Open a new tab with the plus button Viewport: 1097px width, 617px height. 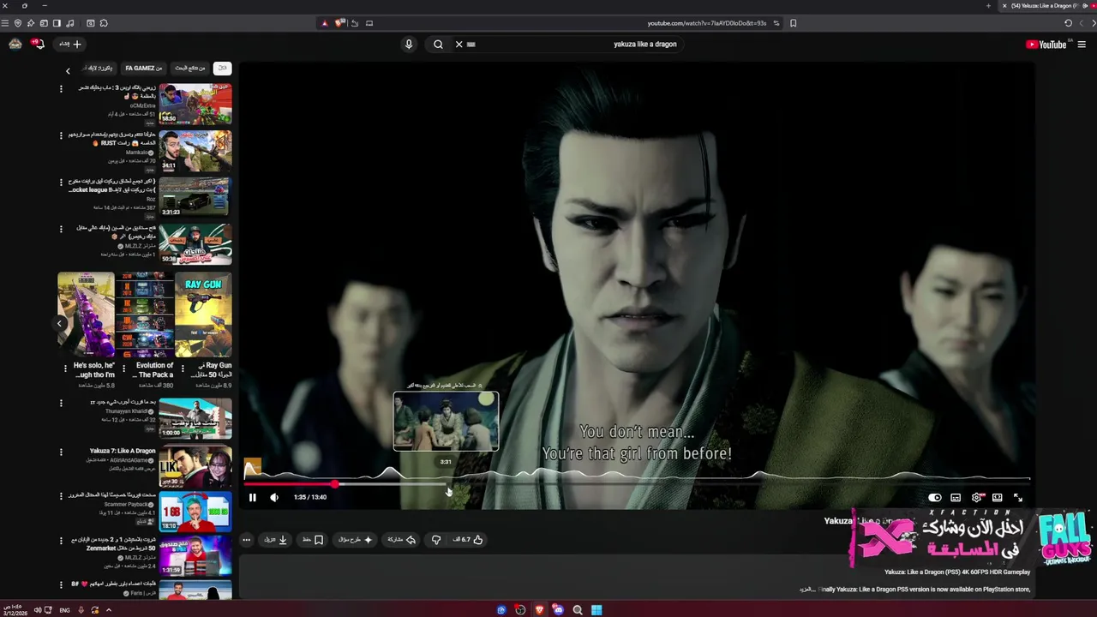coord(988,6)
